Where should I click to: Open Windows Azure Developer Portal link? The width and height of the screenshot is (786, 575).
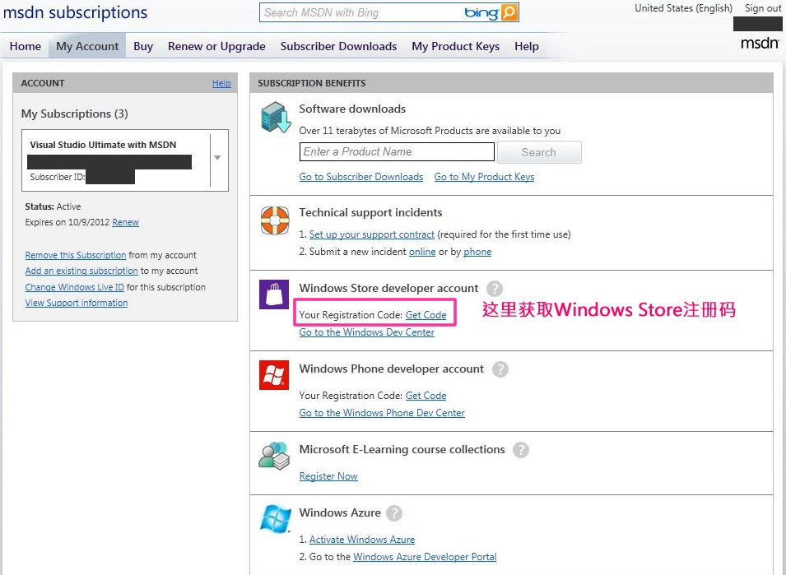[x=425, y=556]
